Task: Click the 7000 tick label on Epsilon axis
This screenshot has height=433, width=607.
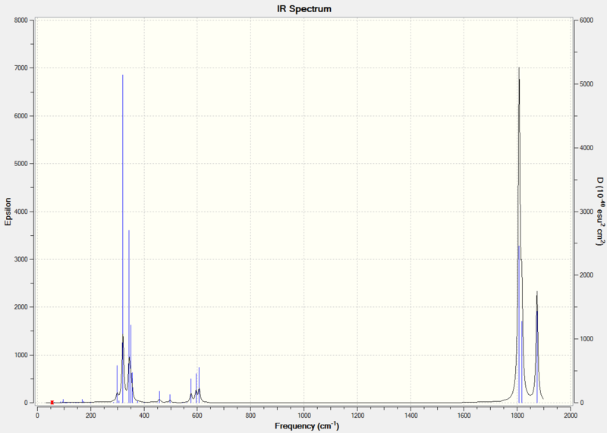Action: 21,68
